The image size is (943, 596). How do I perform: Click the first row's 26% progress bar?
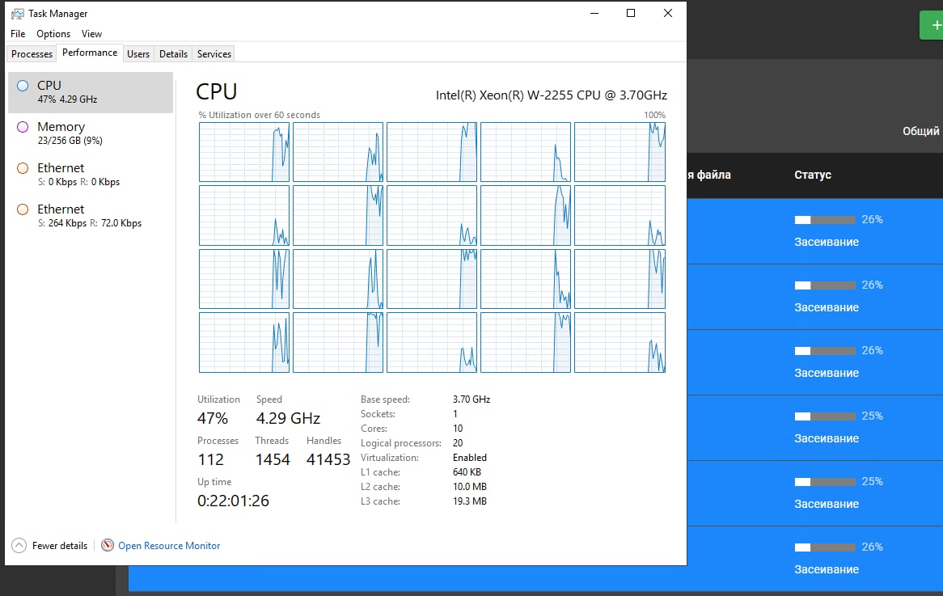[825, 219]
